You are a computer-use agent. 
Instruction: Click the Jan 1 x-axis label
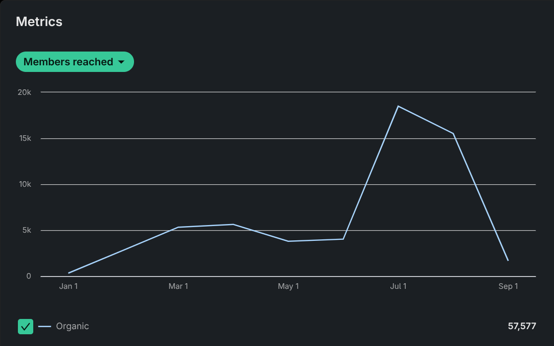(x=69, y=286)
